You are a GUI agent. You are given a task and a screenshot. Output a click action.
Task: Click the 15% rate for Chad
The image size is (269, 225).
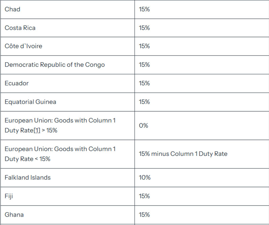pos(144,9)
